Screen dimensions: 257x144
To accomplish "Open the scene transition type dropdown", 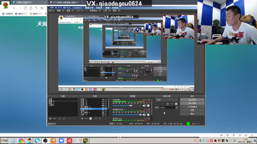I will pyautogui.click(x=166, y=100).
